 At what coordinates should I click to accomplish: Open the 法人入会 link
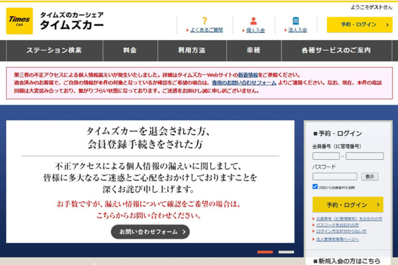[298, 30]
